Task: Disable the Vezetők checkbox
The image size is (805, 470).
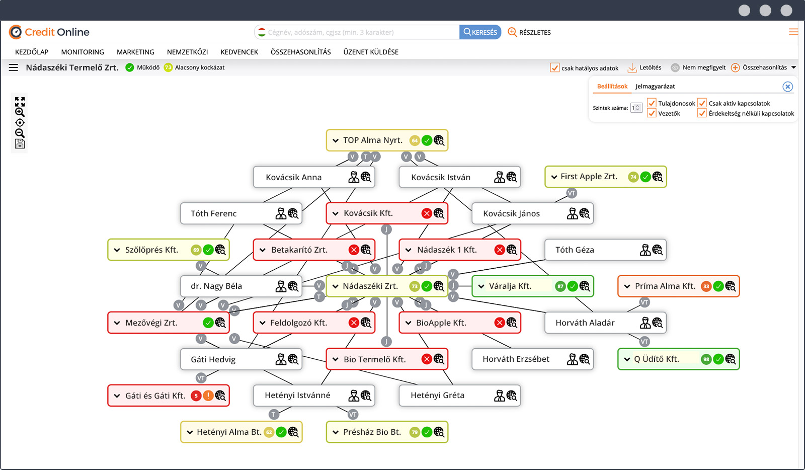Action: (652, 113)
